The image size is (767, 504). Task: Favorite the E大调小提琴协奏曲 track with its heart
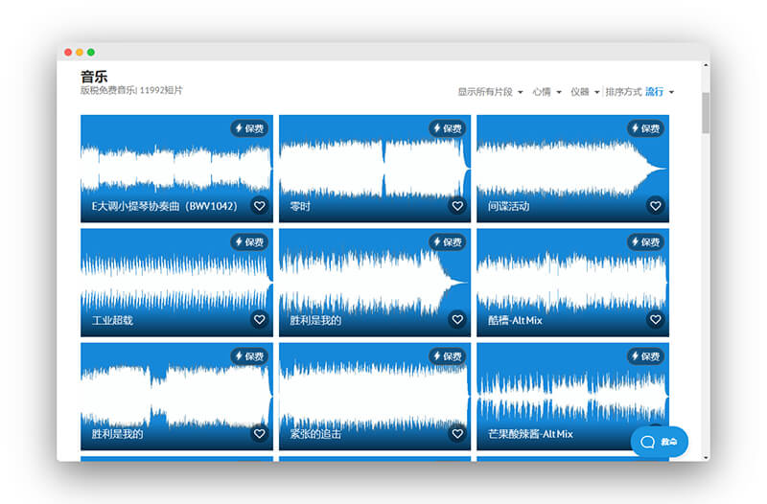[259, 206]
